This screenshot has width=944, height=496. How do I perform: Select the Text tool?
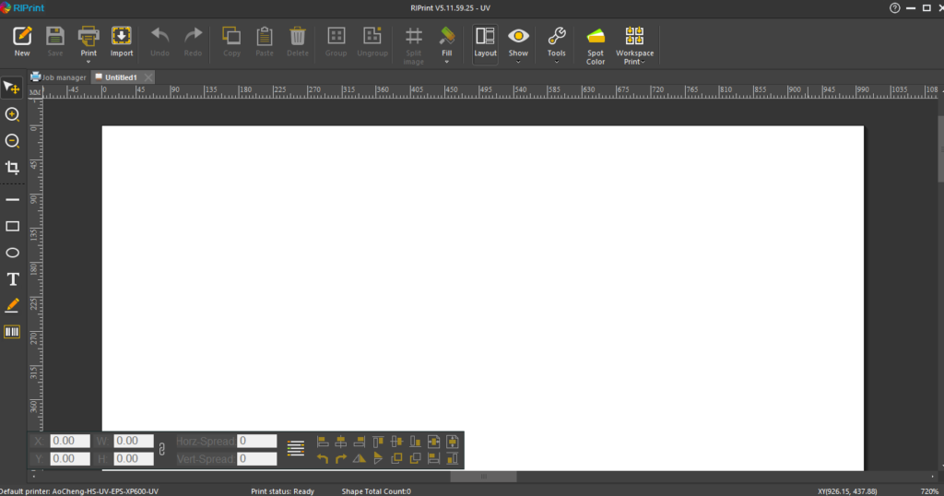tap(13, 279)
